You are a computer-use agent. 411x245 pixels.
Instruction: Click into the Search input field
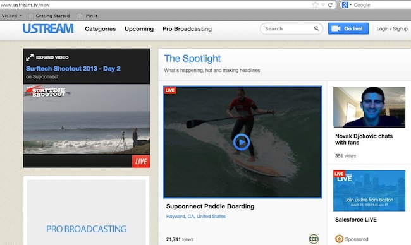288,28
